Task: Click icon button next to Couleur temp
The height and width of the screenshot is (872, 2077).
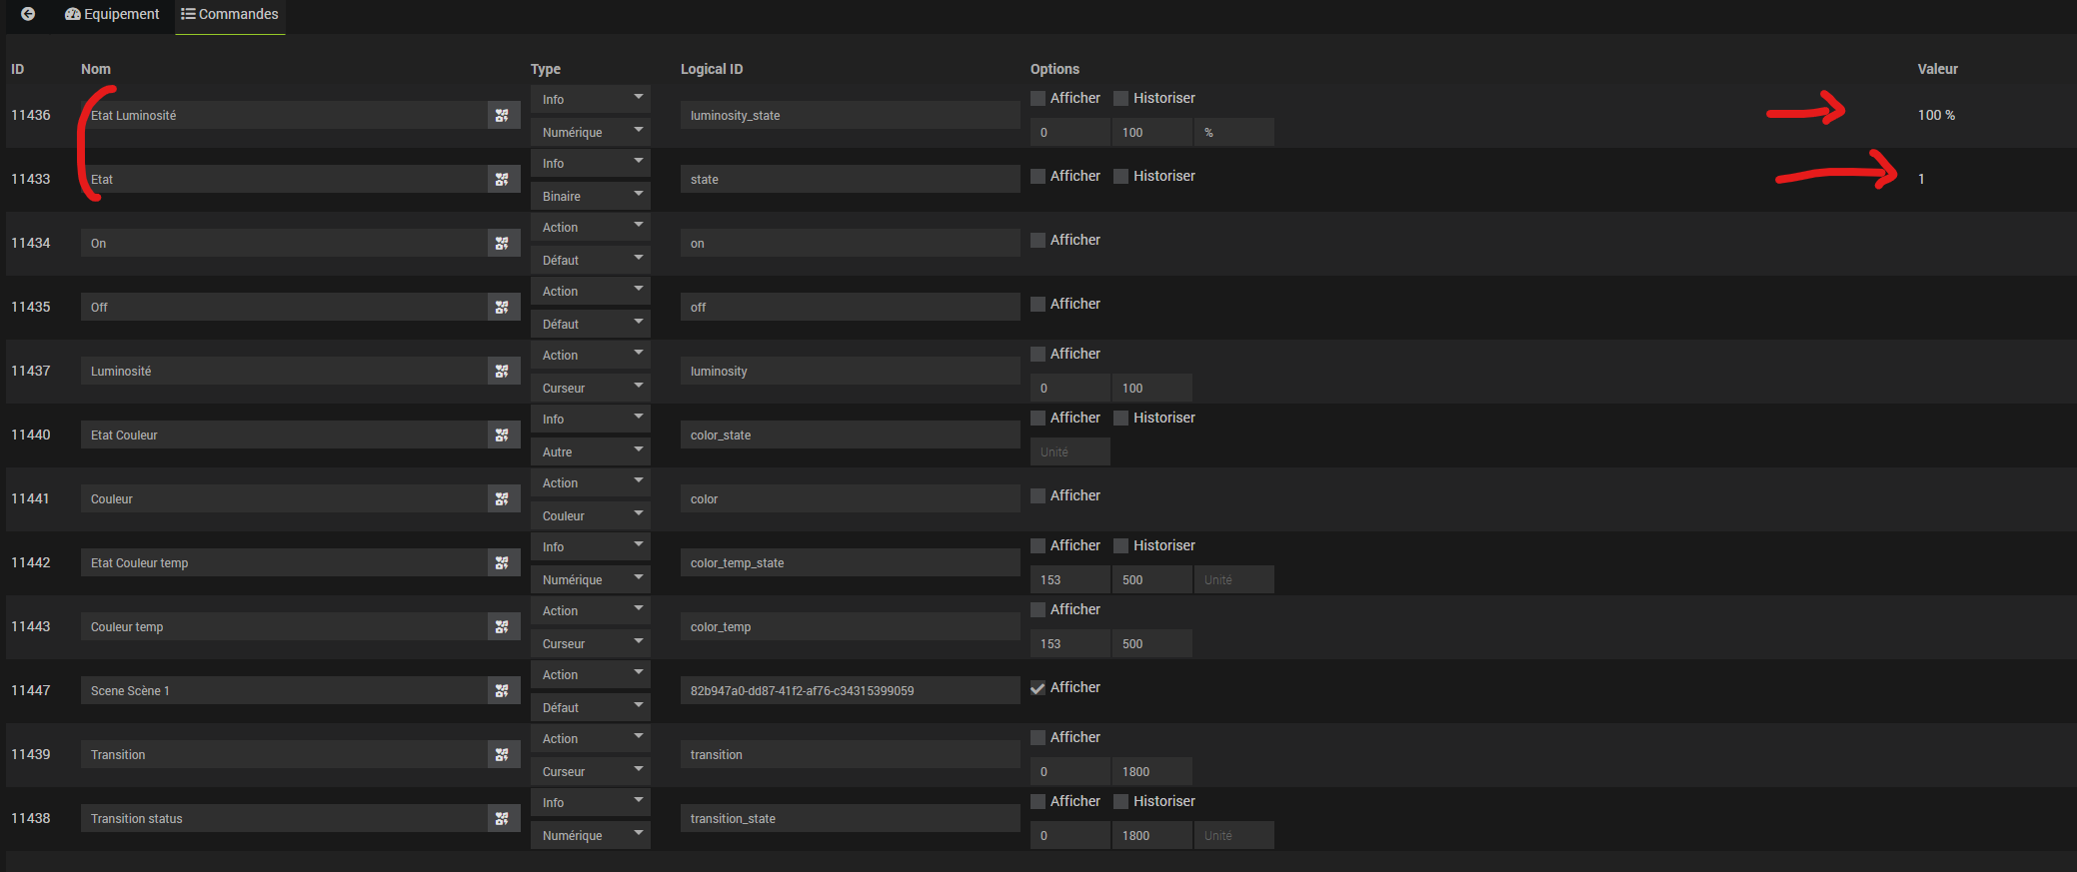Action: (502, 627)
